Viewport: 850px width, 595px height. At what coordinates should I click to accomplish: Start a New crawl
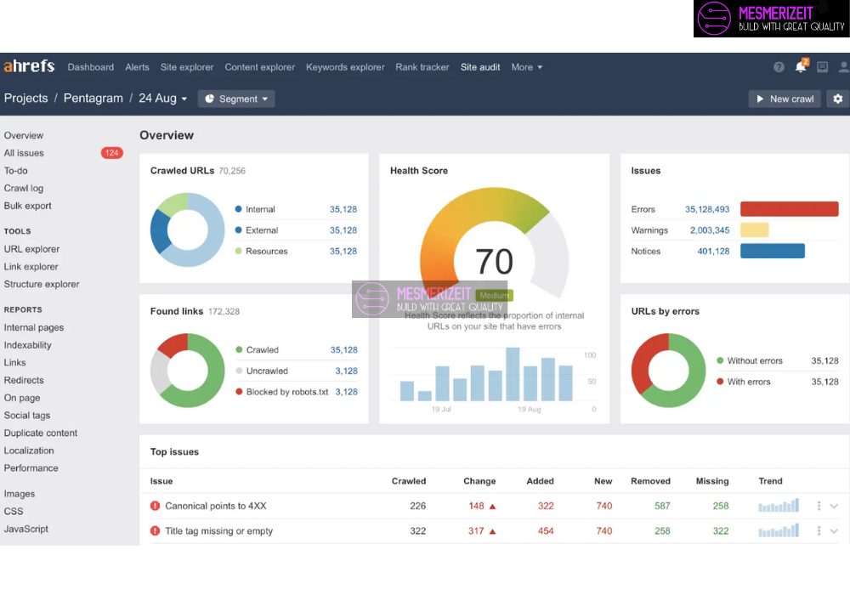click(x=785, y=99)
